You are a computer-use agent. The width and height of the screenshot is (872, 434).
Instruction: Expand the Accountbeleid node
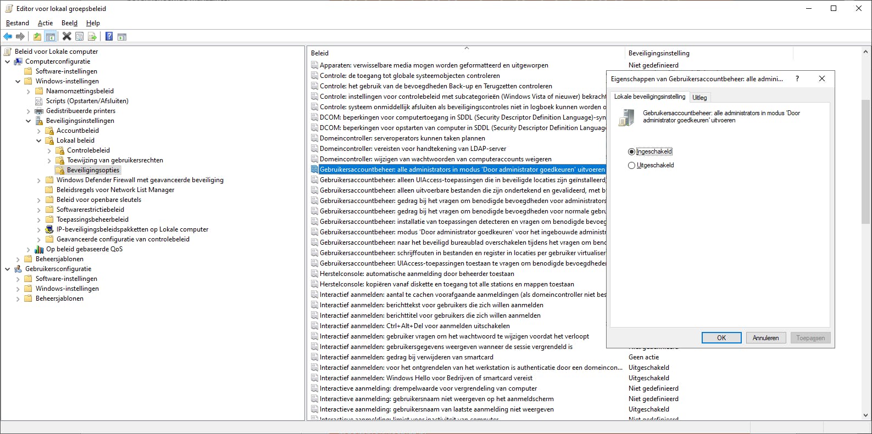(39, 131)
